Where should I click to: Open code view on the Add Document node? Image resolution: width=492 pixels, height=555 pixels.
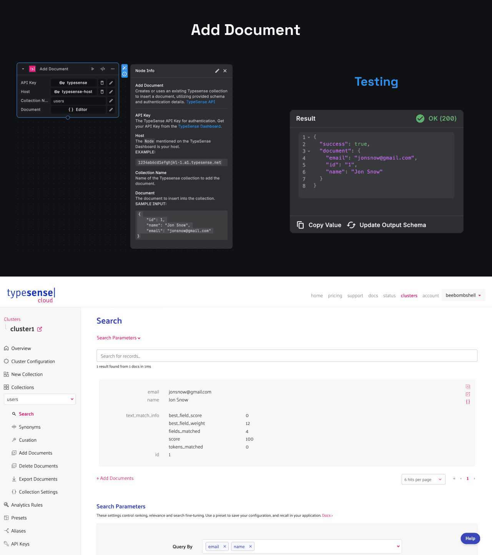(x=103, y=69)
